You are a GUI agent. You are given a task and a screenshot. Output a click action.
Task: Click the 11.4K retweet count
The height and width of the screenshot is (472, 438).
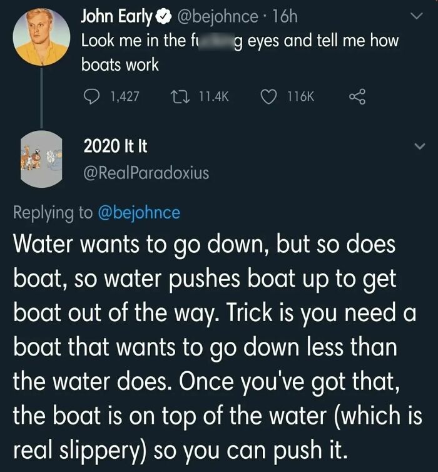214,97
